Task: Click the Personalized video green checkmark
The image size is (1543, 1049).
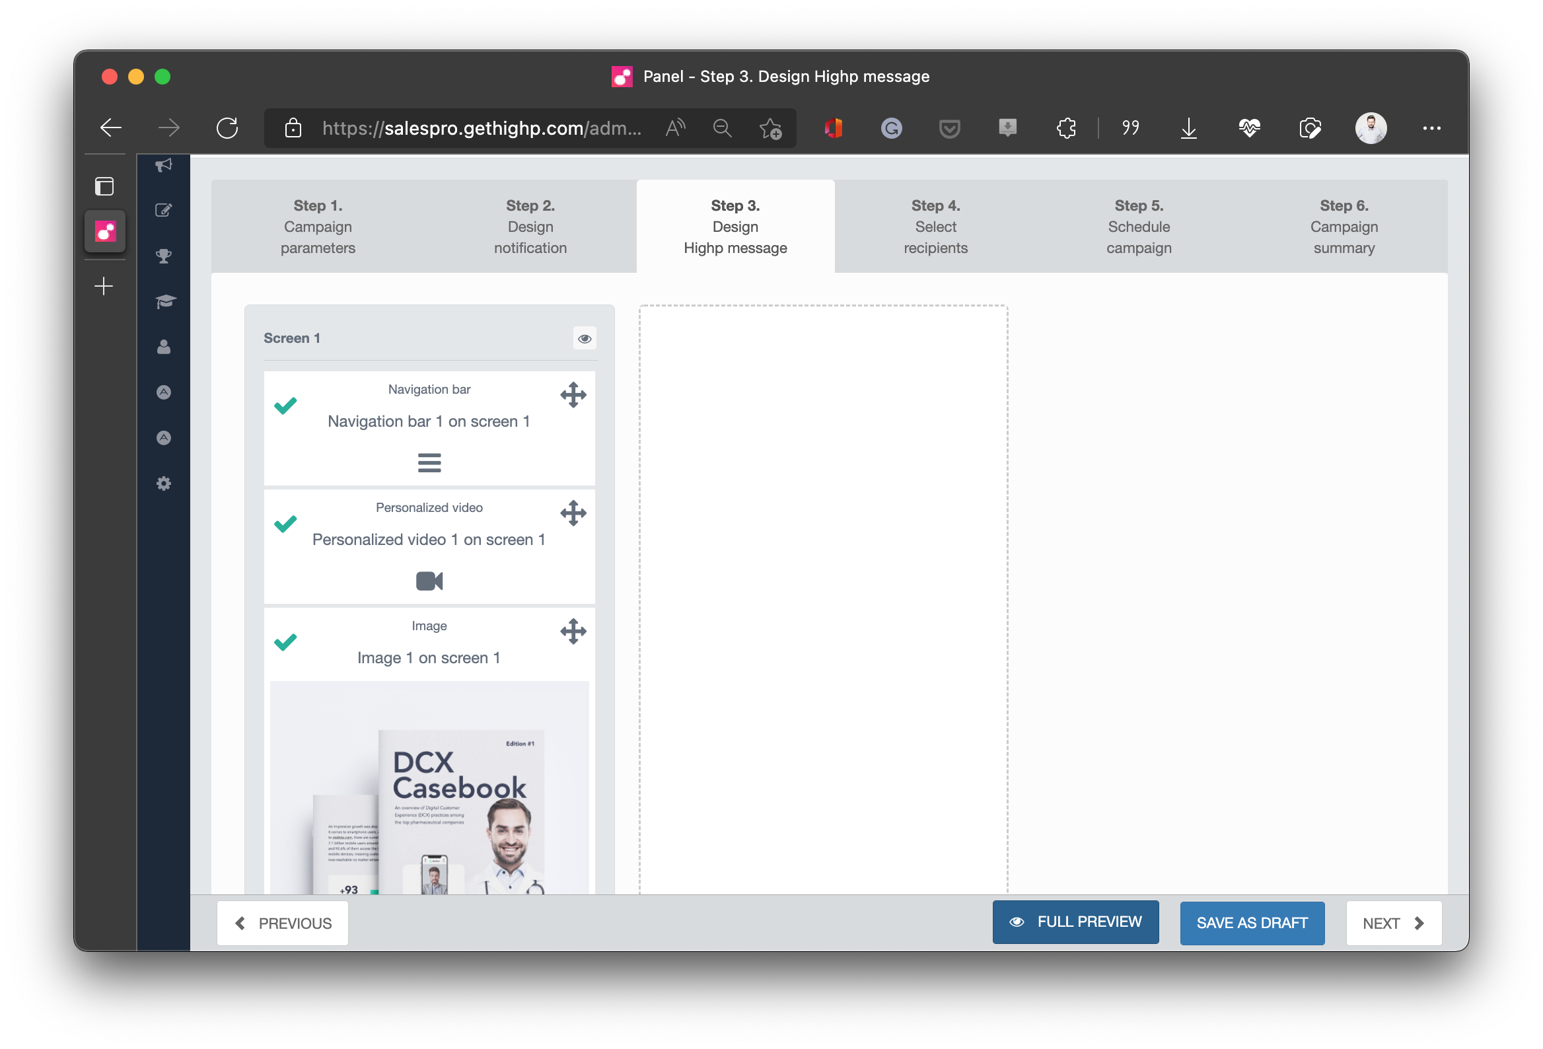Action: click(285, 524)
